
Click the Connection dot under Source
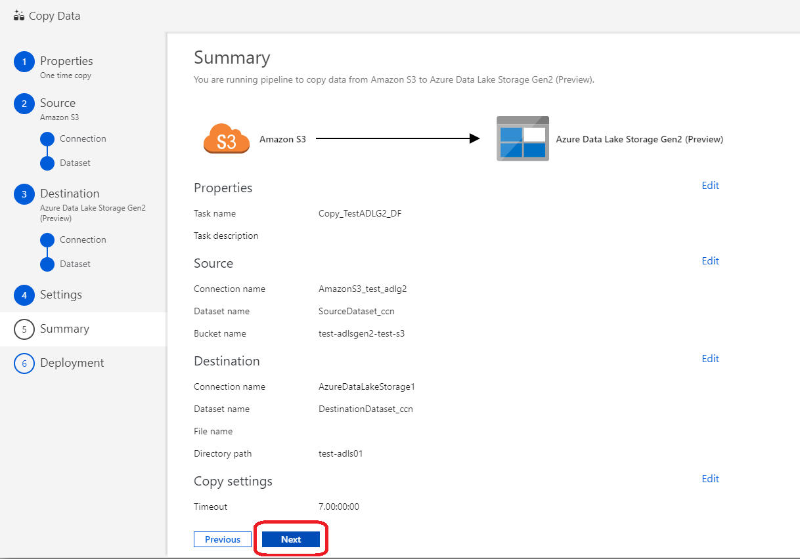[47, 138]
